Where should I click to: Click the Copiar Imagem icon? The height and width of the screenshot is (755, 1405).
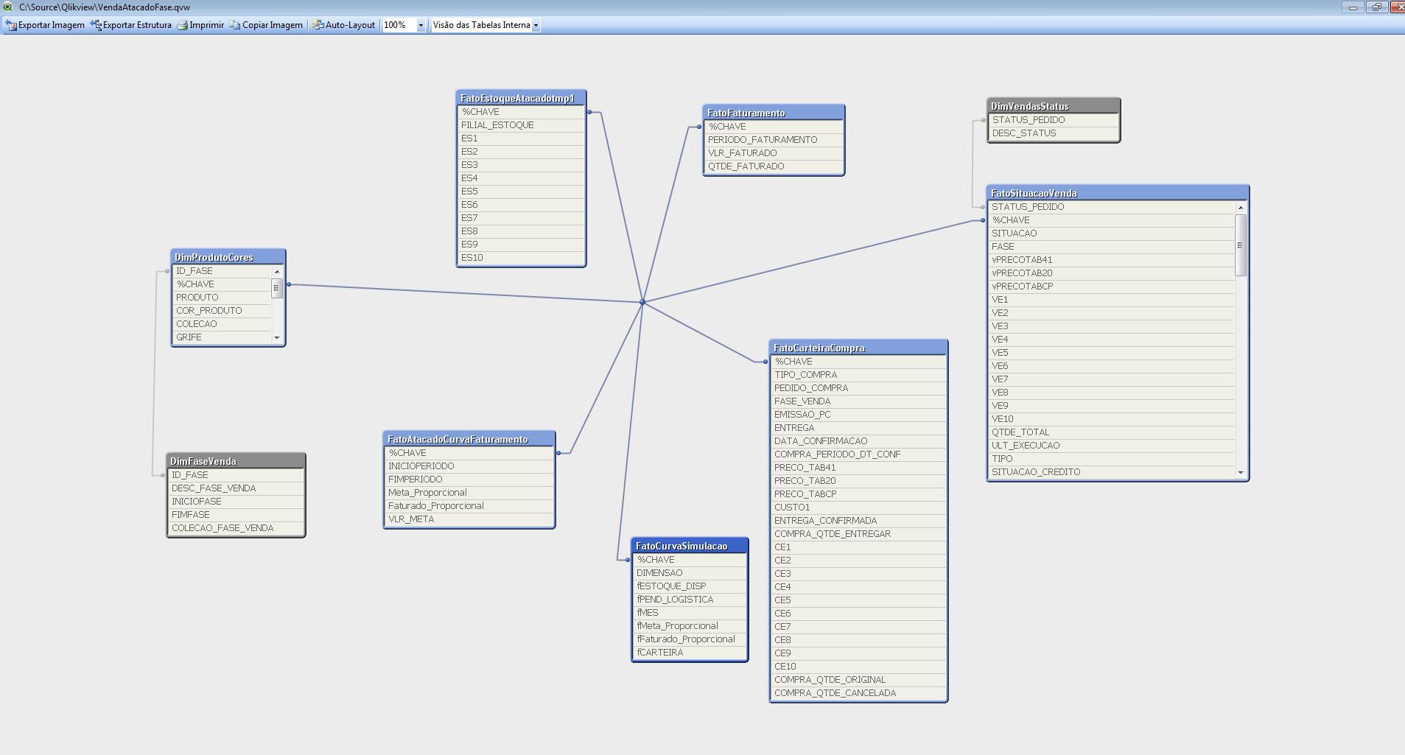[x=235, y=25]
